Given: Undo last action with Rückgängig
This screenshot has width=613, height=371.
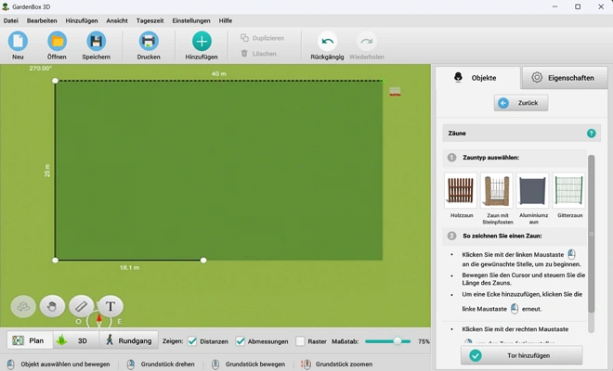Looking at the screenshot, I should pos(327,41).
